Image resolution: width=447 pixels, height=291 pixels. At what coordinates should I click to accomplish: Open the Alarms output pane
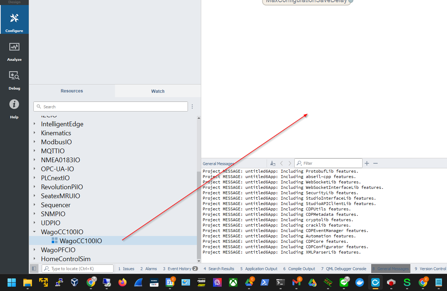click(x=148, y=269)
